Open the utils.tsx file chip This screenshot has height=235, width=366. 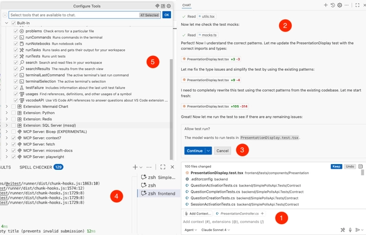(206, 17)
